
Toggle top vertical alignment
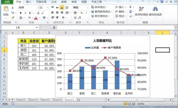point(53,7)
